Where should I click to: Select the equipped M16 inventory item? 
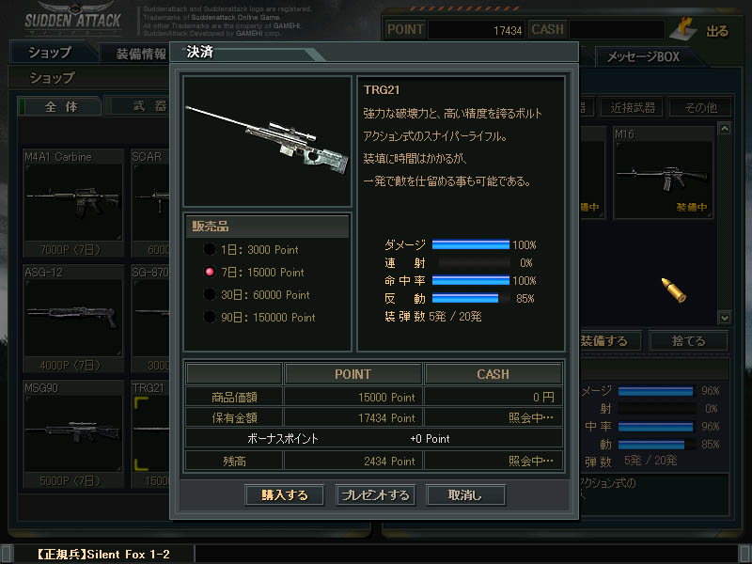[x=664, y=173]
